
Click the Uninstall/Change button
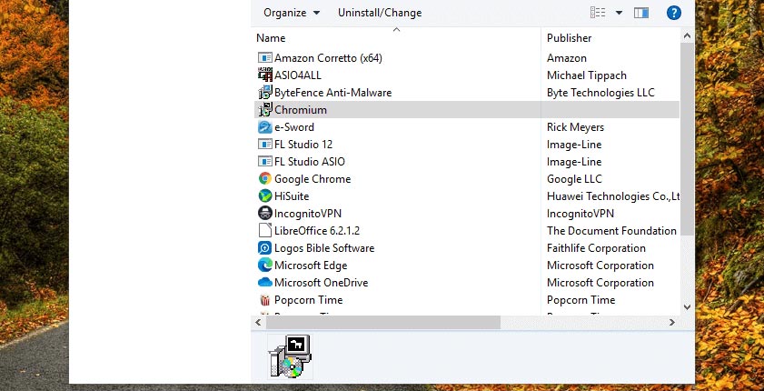click(x=380, y=13)
